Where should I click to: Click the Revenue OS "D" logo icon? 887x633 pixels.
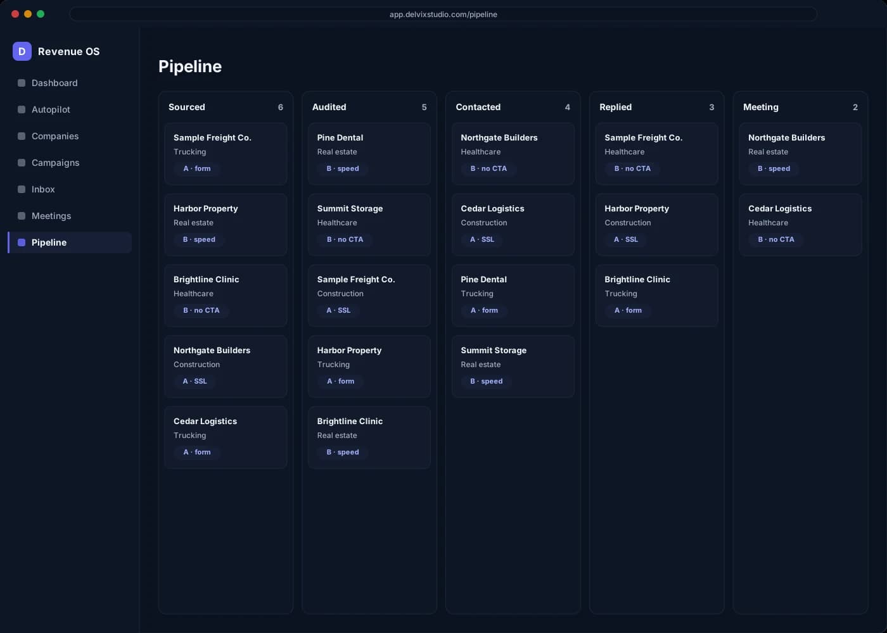tap(22, 51)
